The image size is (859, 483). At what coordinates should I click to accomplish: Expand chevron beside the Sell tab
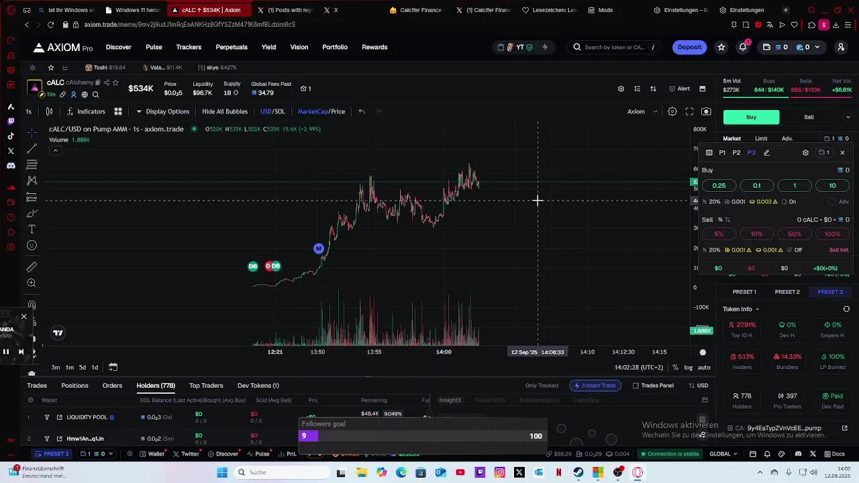coord(848,117)
